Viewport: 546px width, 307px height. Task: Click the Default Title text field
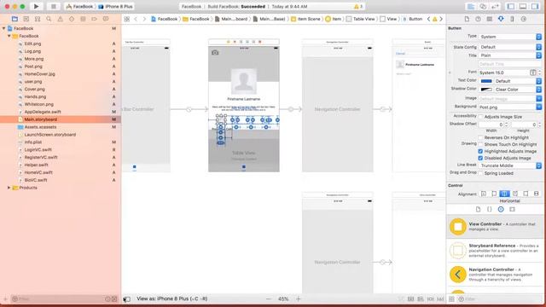[x=510, y=64]
